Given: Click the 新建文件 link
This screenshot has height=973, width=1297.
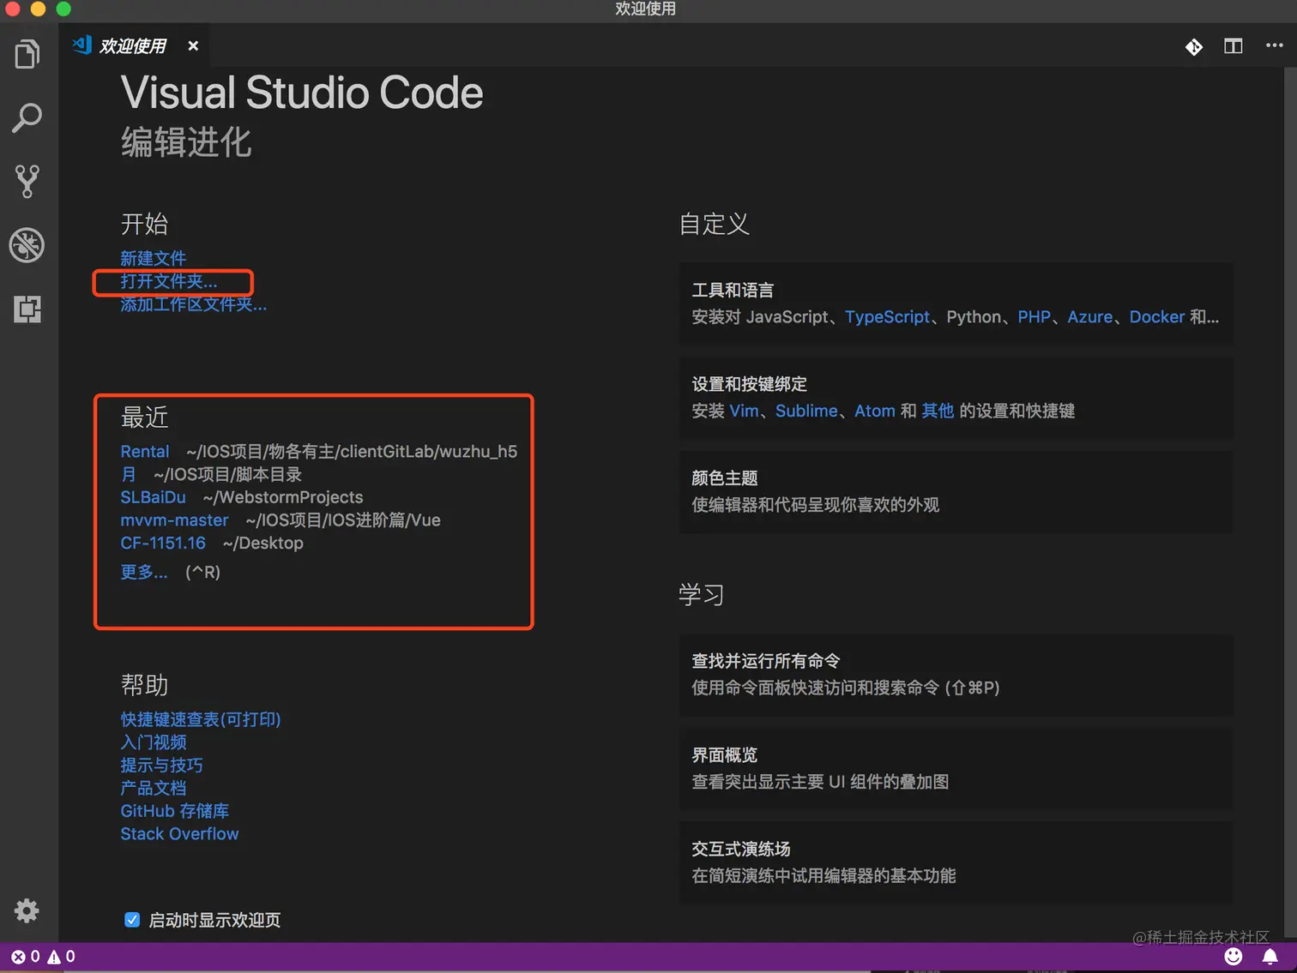Looking at the screenshot, I should coord(153,258).
